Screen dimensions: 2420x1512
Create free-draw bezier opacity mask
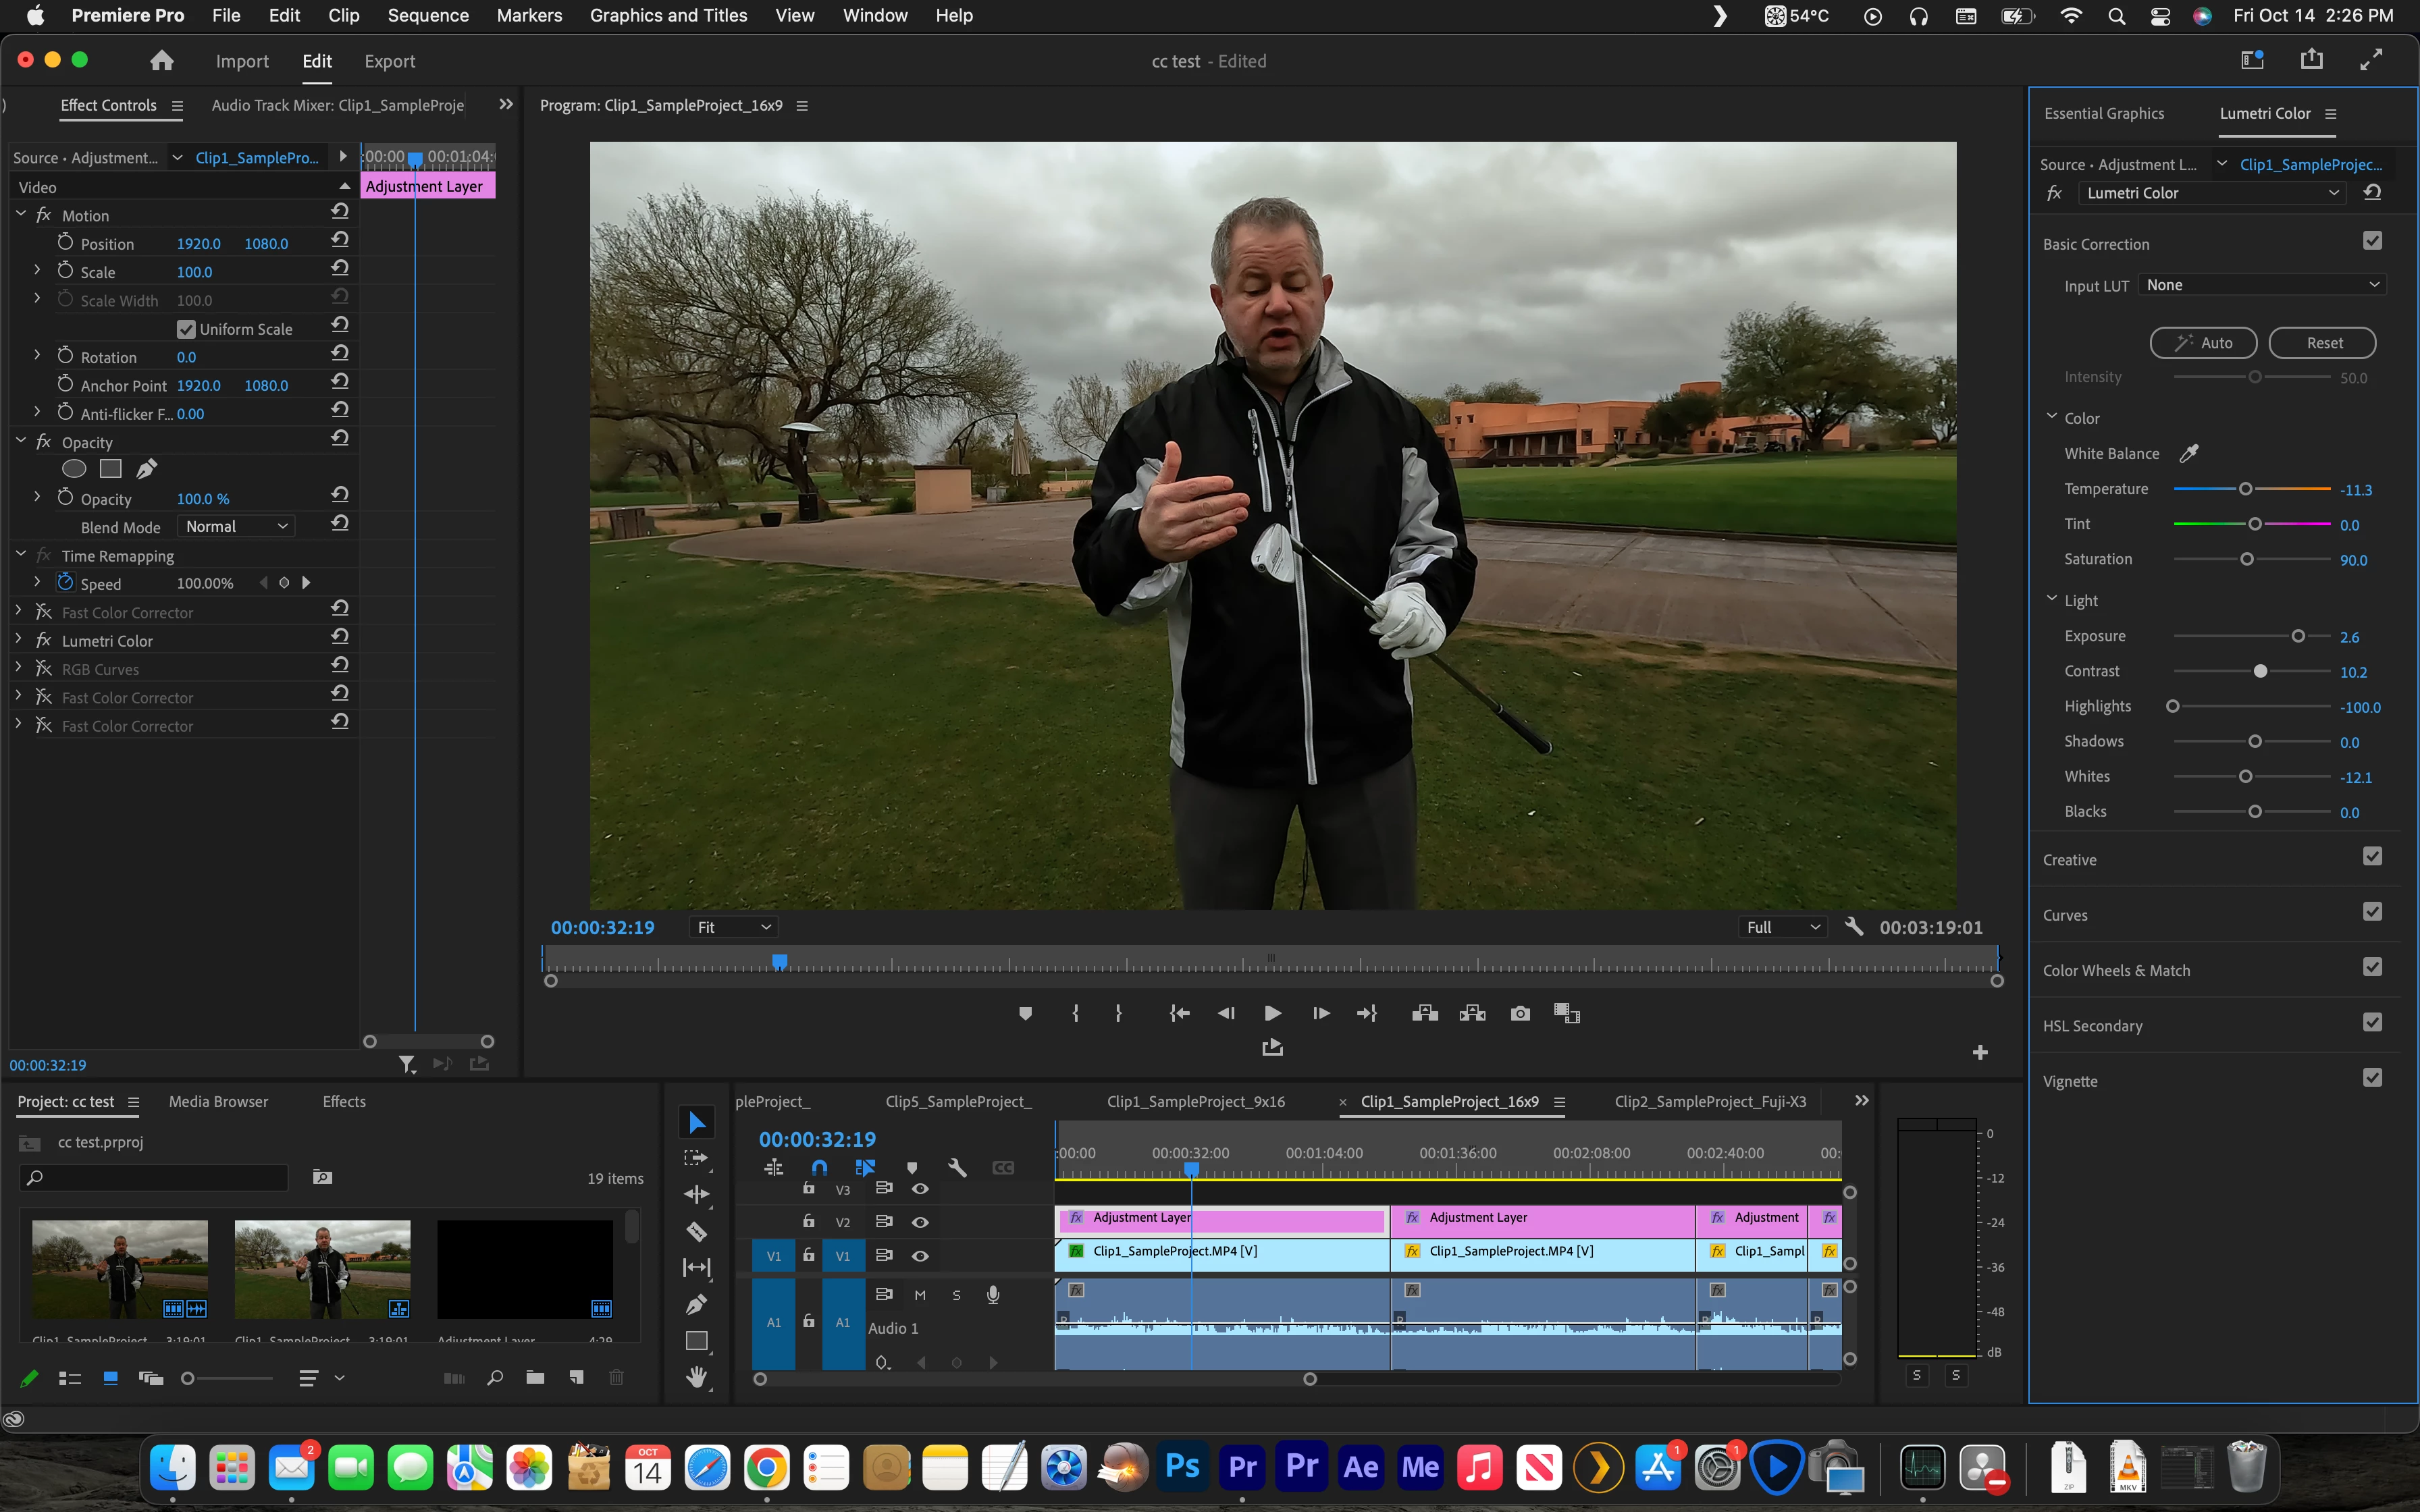(147, 468)
